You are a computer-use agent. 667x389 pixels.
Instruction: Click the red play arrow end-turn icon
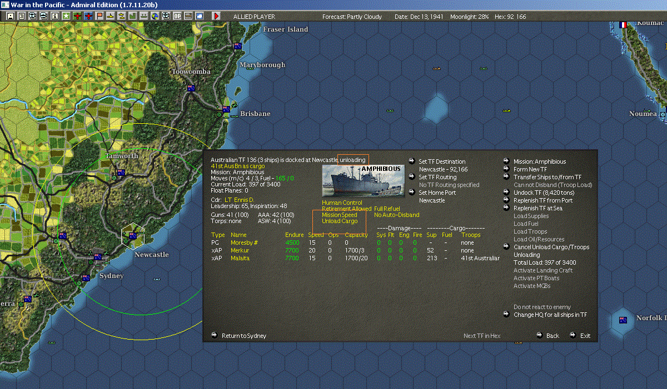point(216,17)
